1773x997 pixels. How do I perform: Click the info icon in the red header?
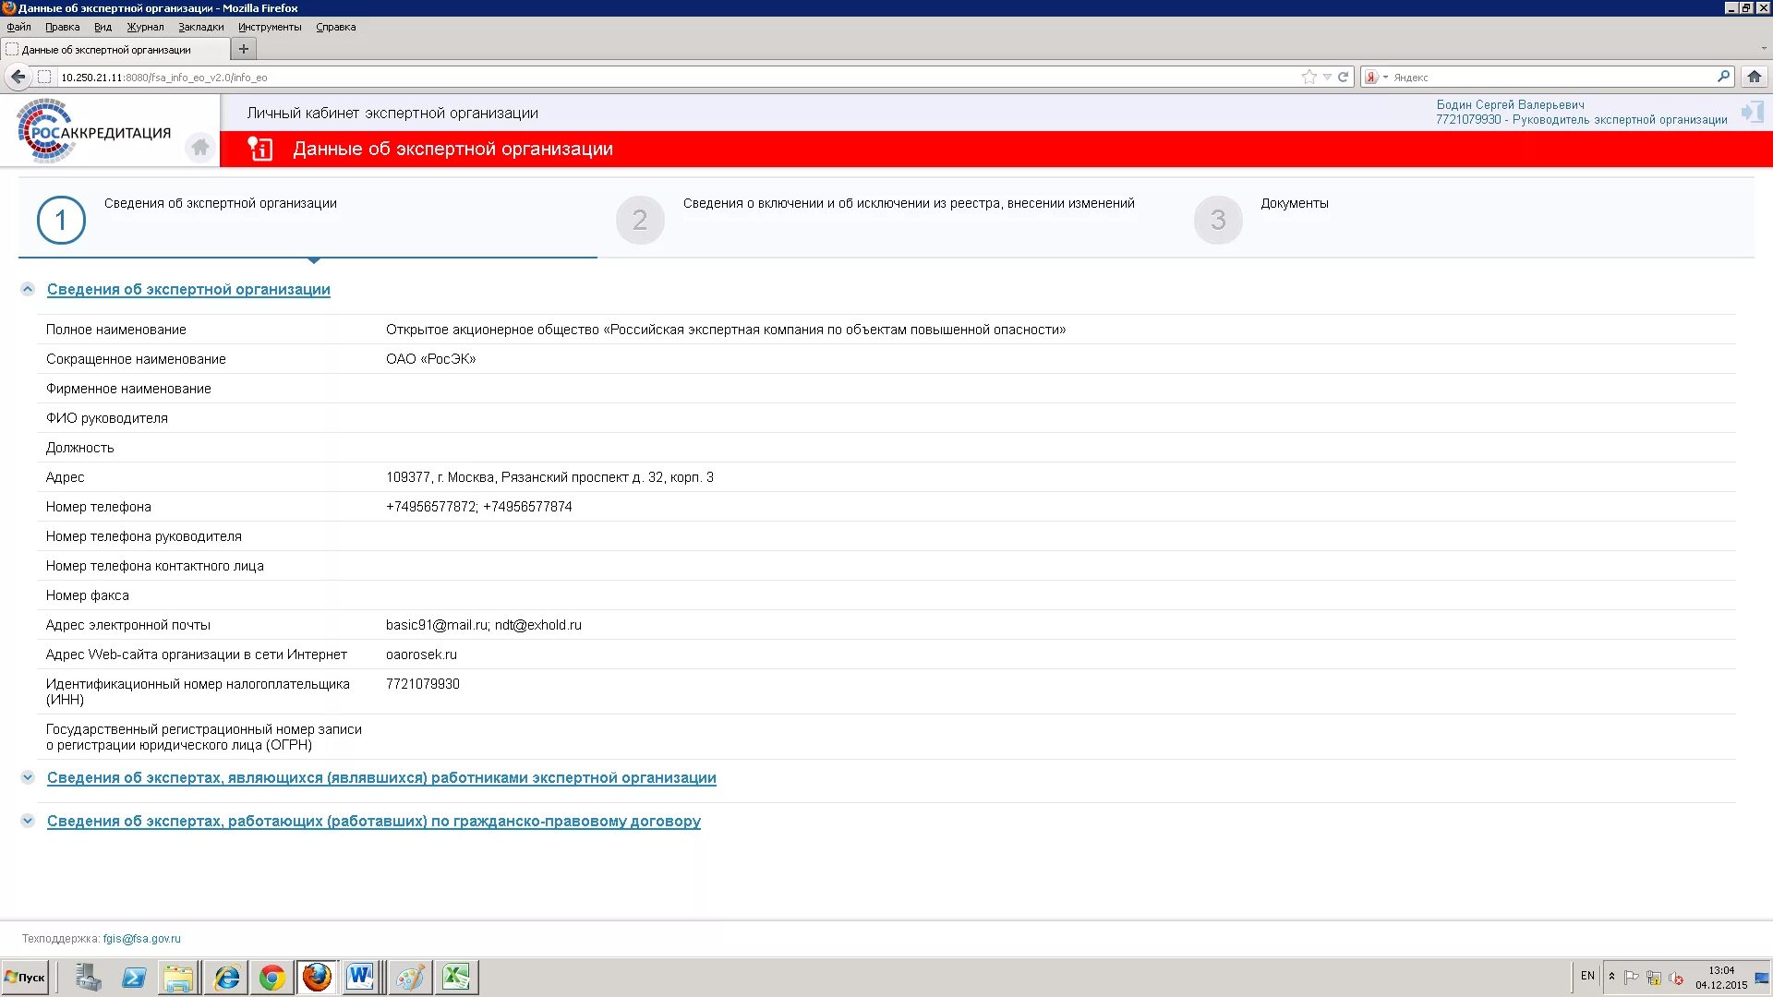pyautogui.click(x=259, y=149)
